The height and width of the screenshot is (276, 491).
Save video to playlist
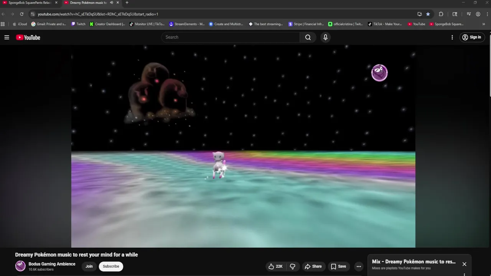pyautogui.click(x=338, y=266)
